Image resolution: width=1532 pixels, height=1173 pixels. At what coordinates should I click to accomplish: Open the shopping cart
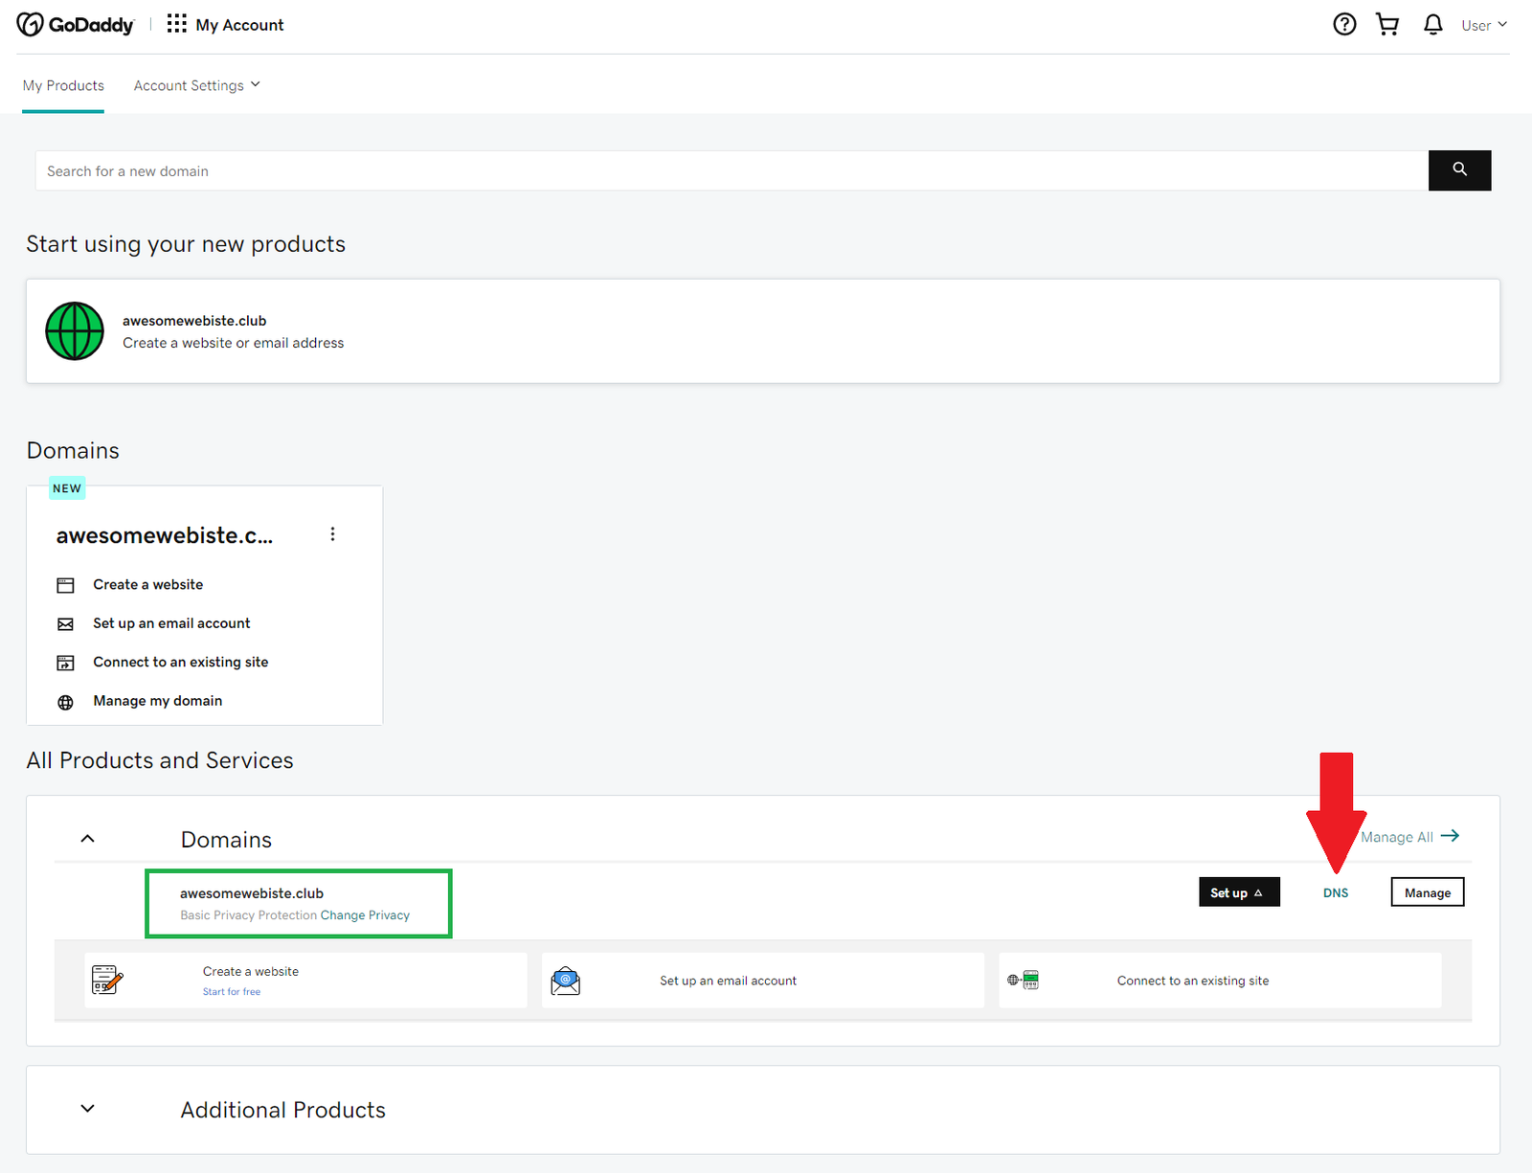coord(1387,25)
